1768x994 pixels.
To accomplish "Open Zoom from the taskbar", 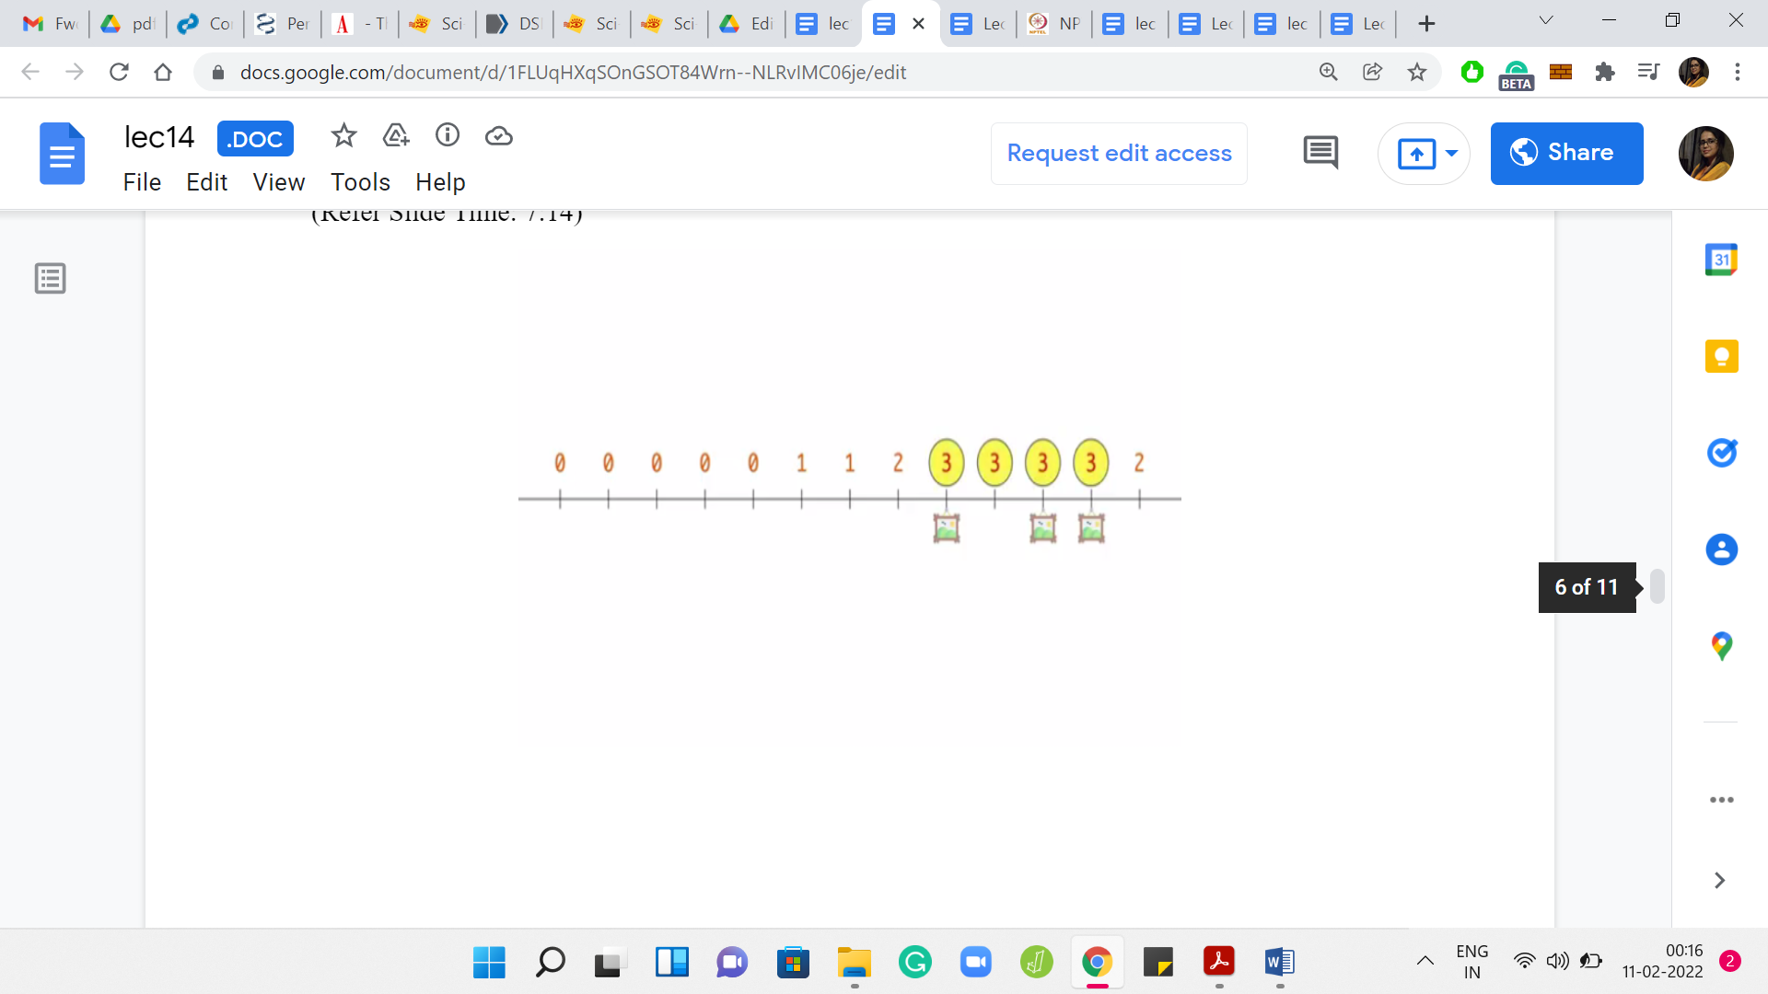I will point(975,963).
